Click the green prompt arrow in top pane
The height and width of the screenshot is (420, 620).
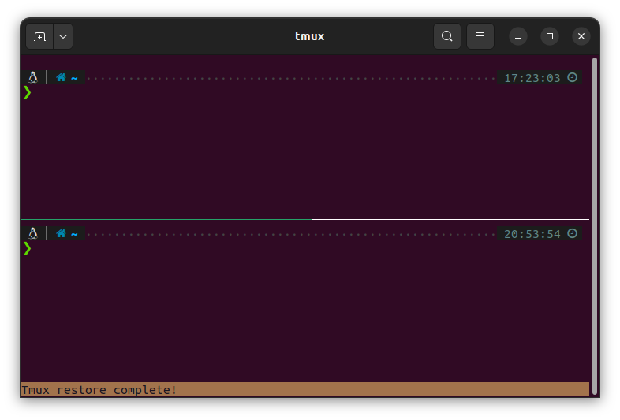[x=27, y=93]
